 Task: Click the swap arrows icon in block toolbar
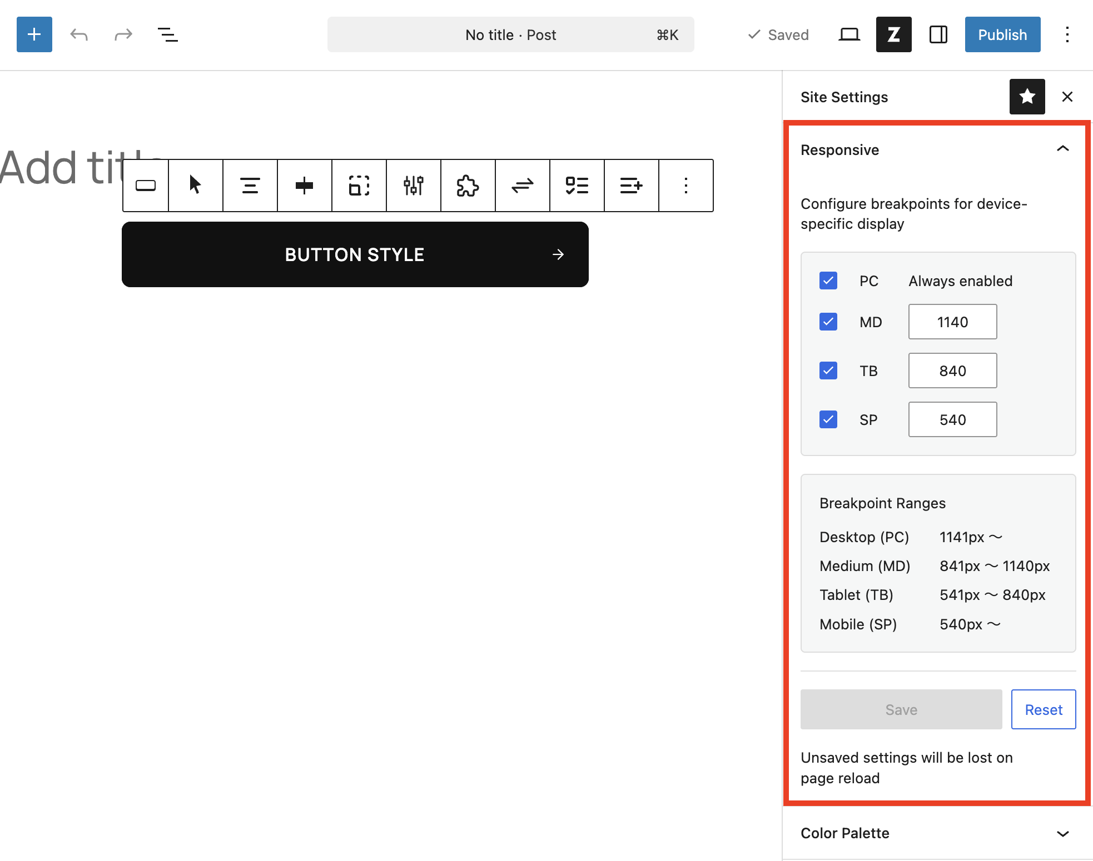click(x=521, y=186)
